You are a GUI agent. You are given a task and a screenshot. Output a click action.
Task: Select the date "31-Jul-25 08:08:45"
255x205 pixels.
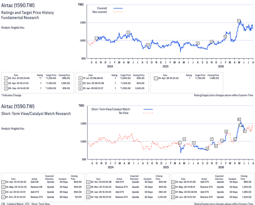pyautogui.click(x=93, y=78)
